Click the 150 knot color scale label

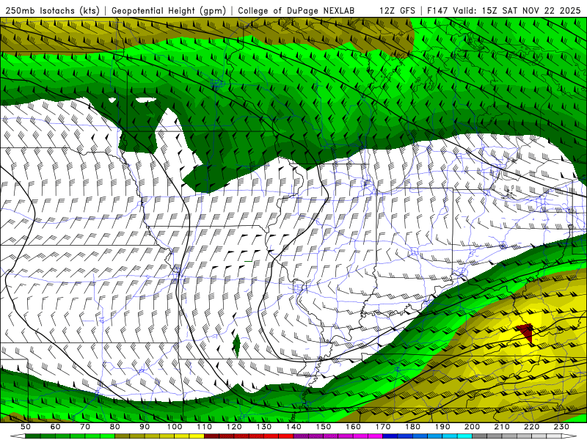(x=324, y=427)
